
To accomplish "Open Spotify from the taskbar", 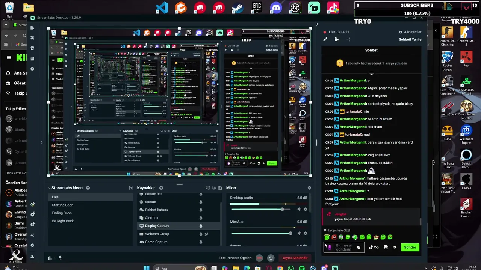I will (x=302, y=268).
